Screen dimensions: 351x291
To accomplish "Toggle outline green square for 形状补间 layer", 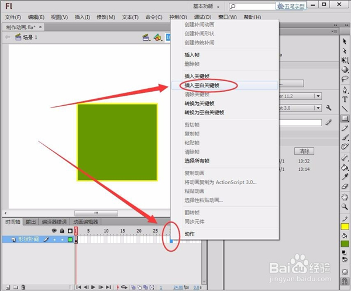I will pyautogui.click(x=70, y=240).
